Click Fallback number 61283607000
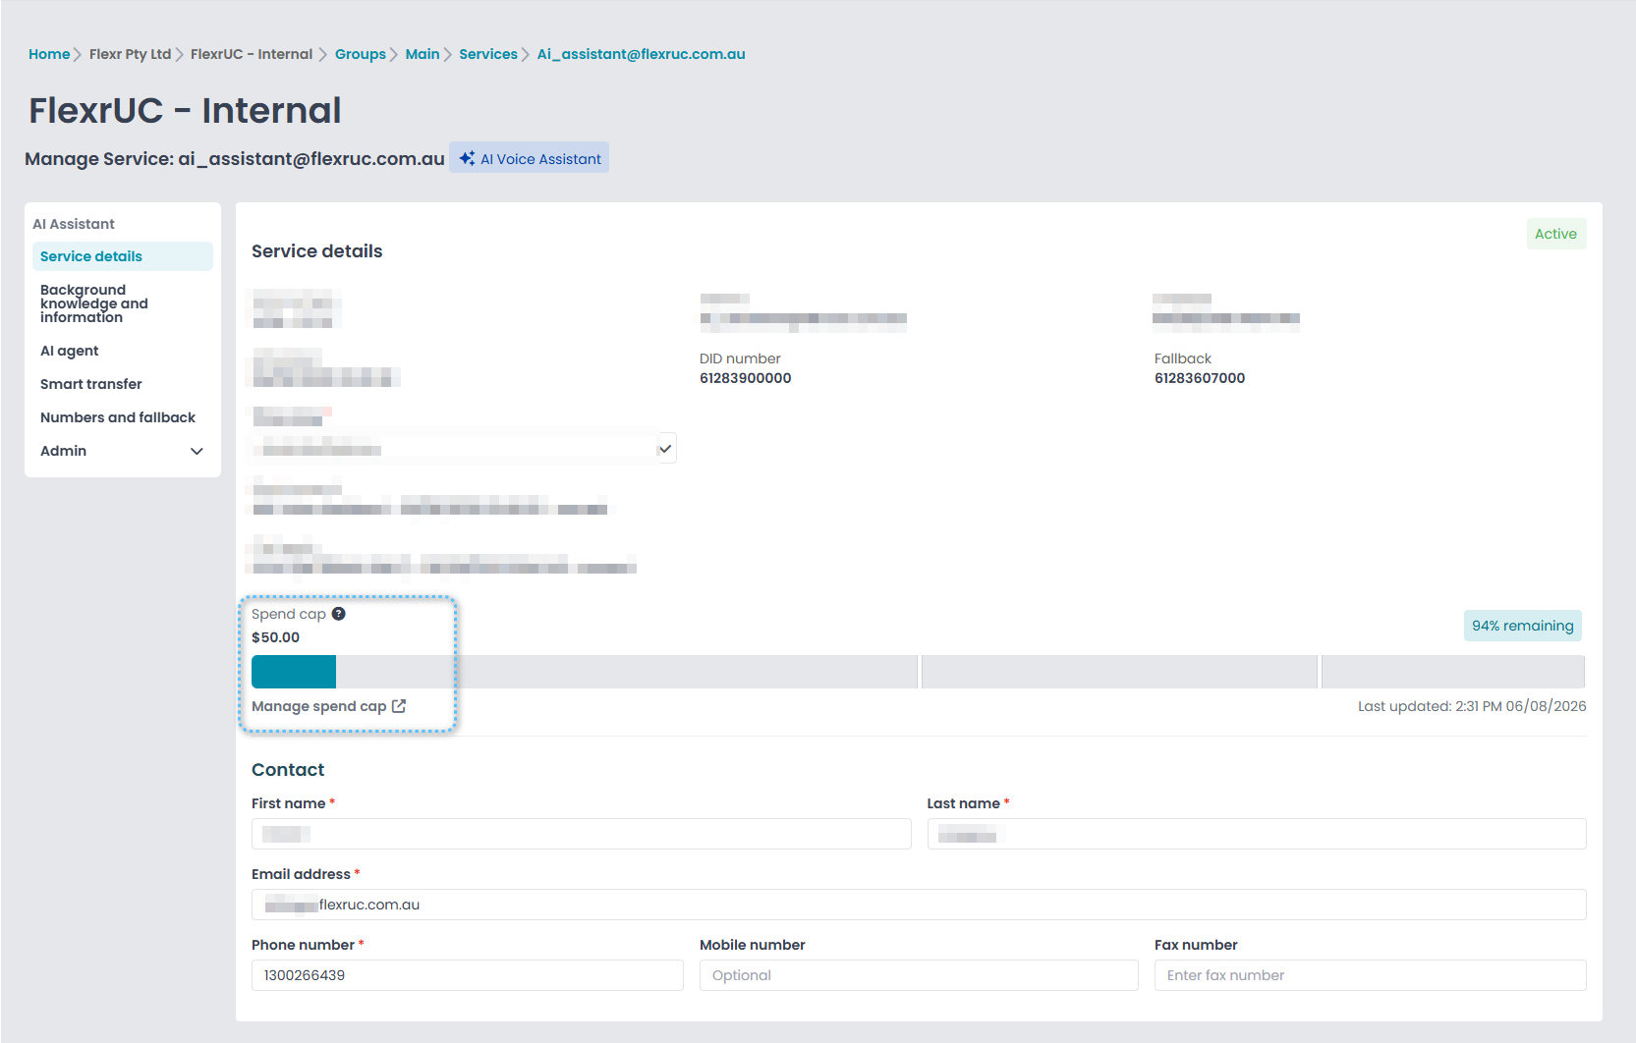 1200,378
